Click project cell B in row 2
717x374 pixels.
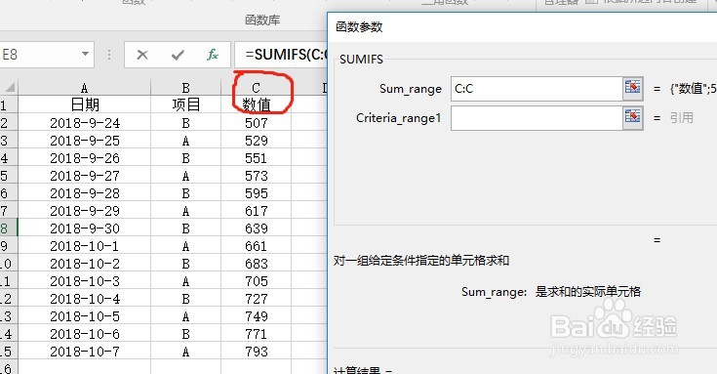pyautogui.click(x=185, y=123)
